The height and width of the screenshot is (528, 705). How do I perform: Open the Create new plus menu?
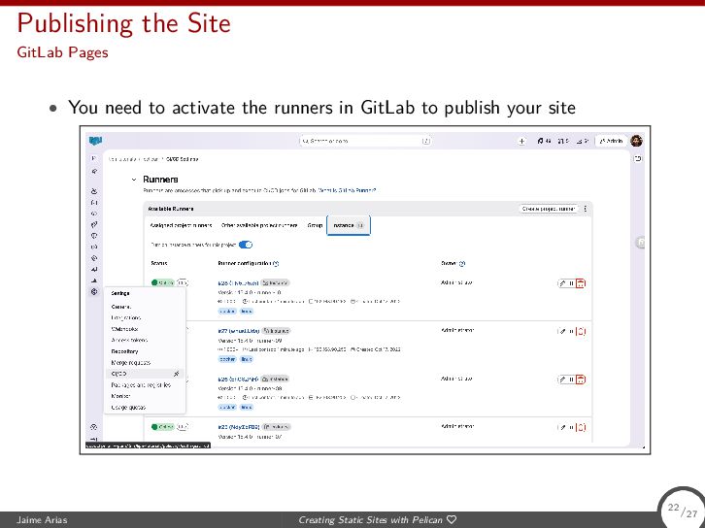point(521,141)
